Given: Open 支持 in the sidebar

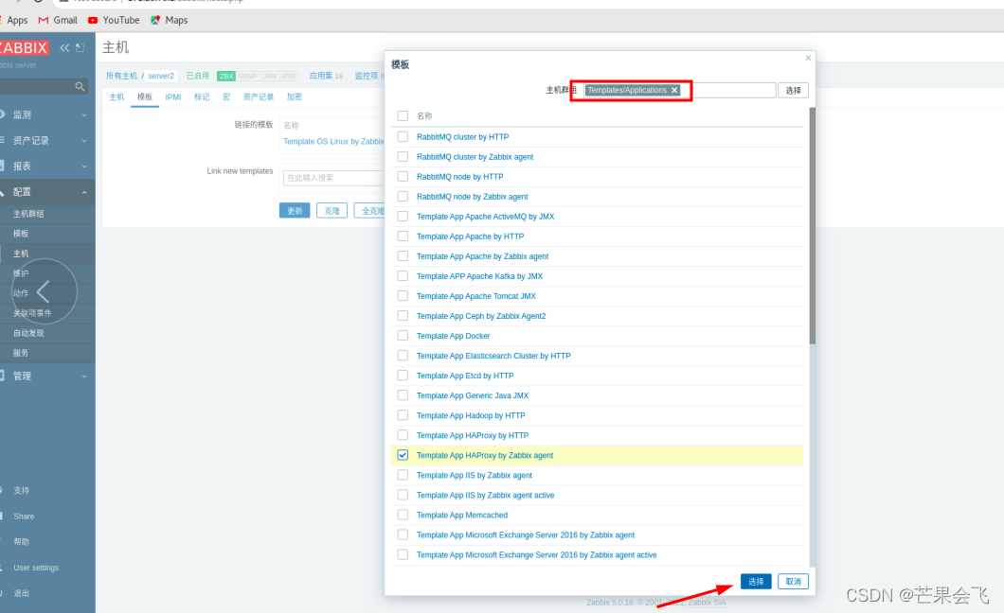Looking at the screenshot, I should pyautogui.click(x=21, y=490).
